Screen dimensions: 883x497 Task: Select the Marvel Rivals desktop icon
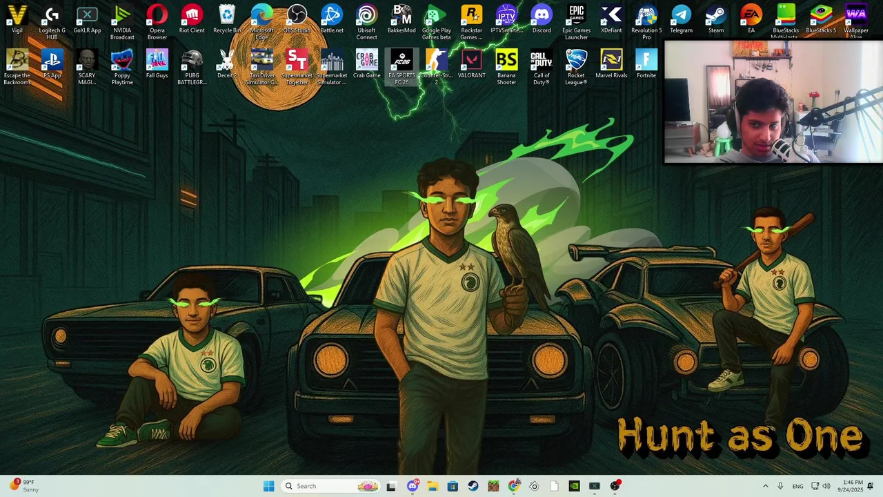click(x=611, y=64)
